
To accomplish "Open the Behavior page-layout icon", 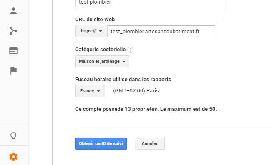I will tap(13, 51).
